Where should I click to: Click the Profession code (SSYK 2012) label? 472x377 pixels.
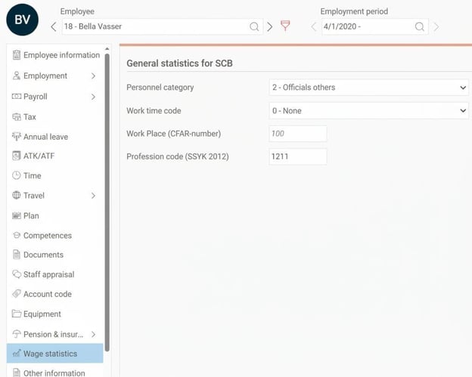[178, 156]
